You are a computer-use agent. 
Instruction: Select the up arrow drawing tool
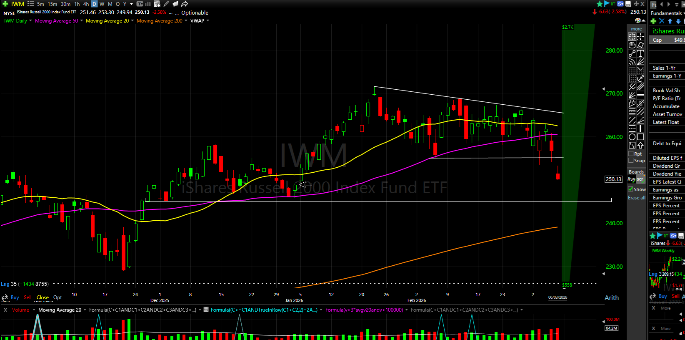(640, 145)
